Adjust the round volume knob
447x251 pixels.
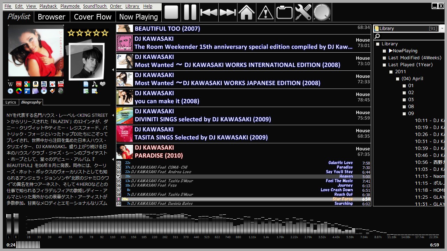[x=322, y=12]
